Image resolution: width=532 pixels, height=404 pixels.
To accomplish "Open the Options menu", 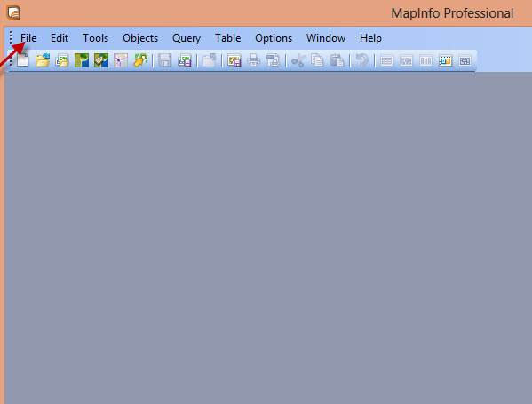I will tap(274, 38).
